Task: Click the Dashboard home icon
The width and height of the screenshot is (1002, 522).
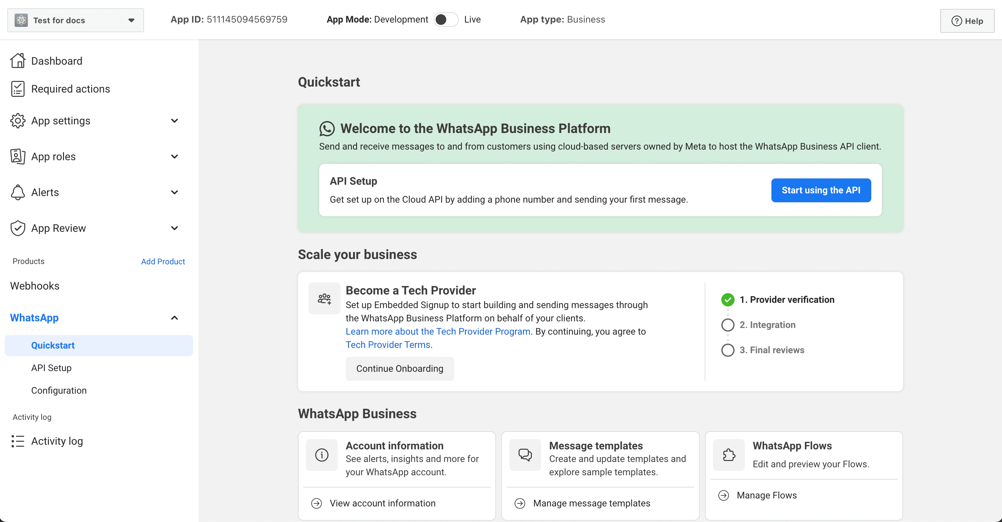Action: coord(18,61)
